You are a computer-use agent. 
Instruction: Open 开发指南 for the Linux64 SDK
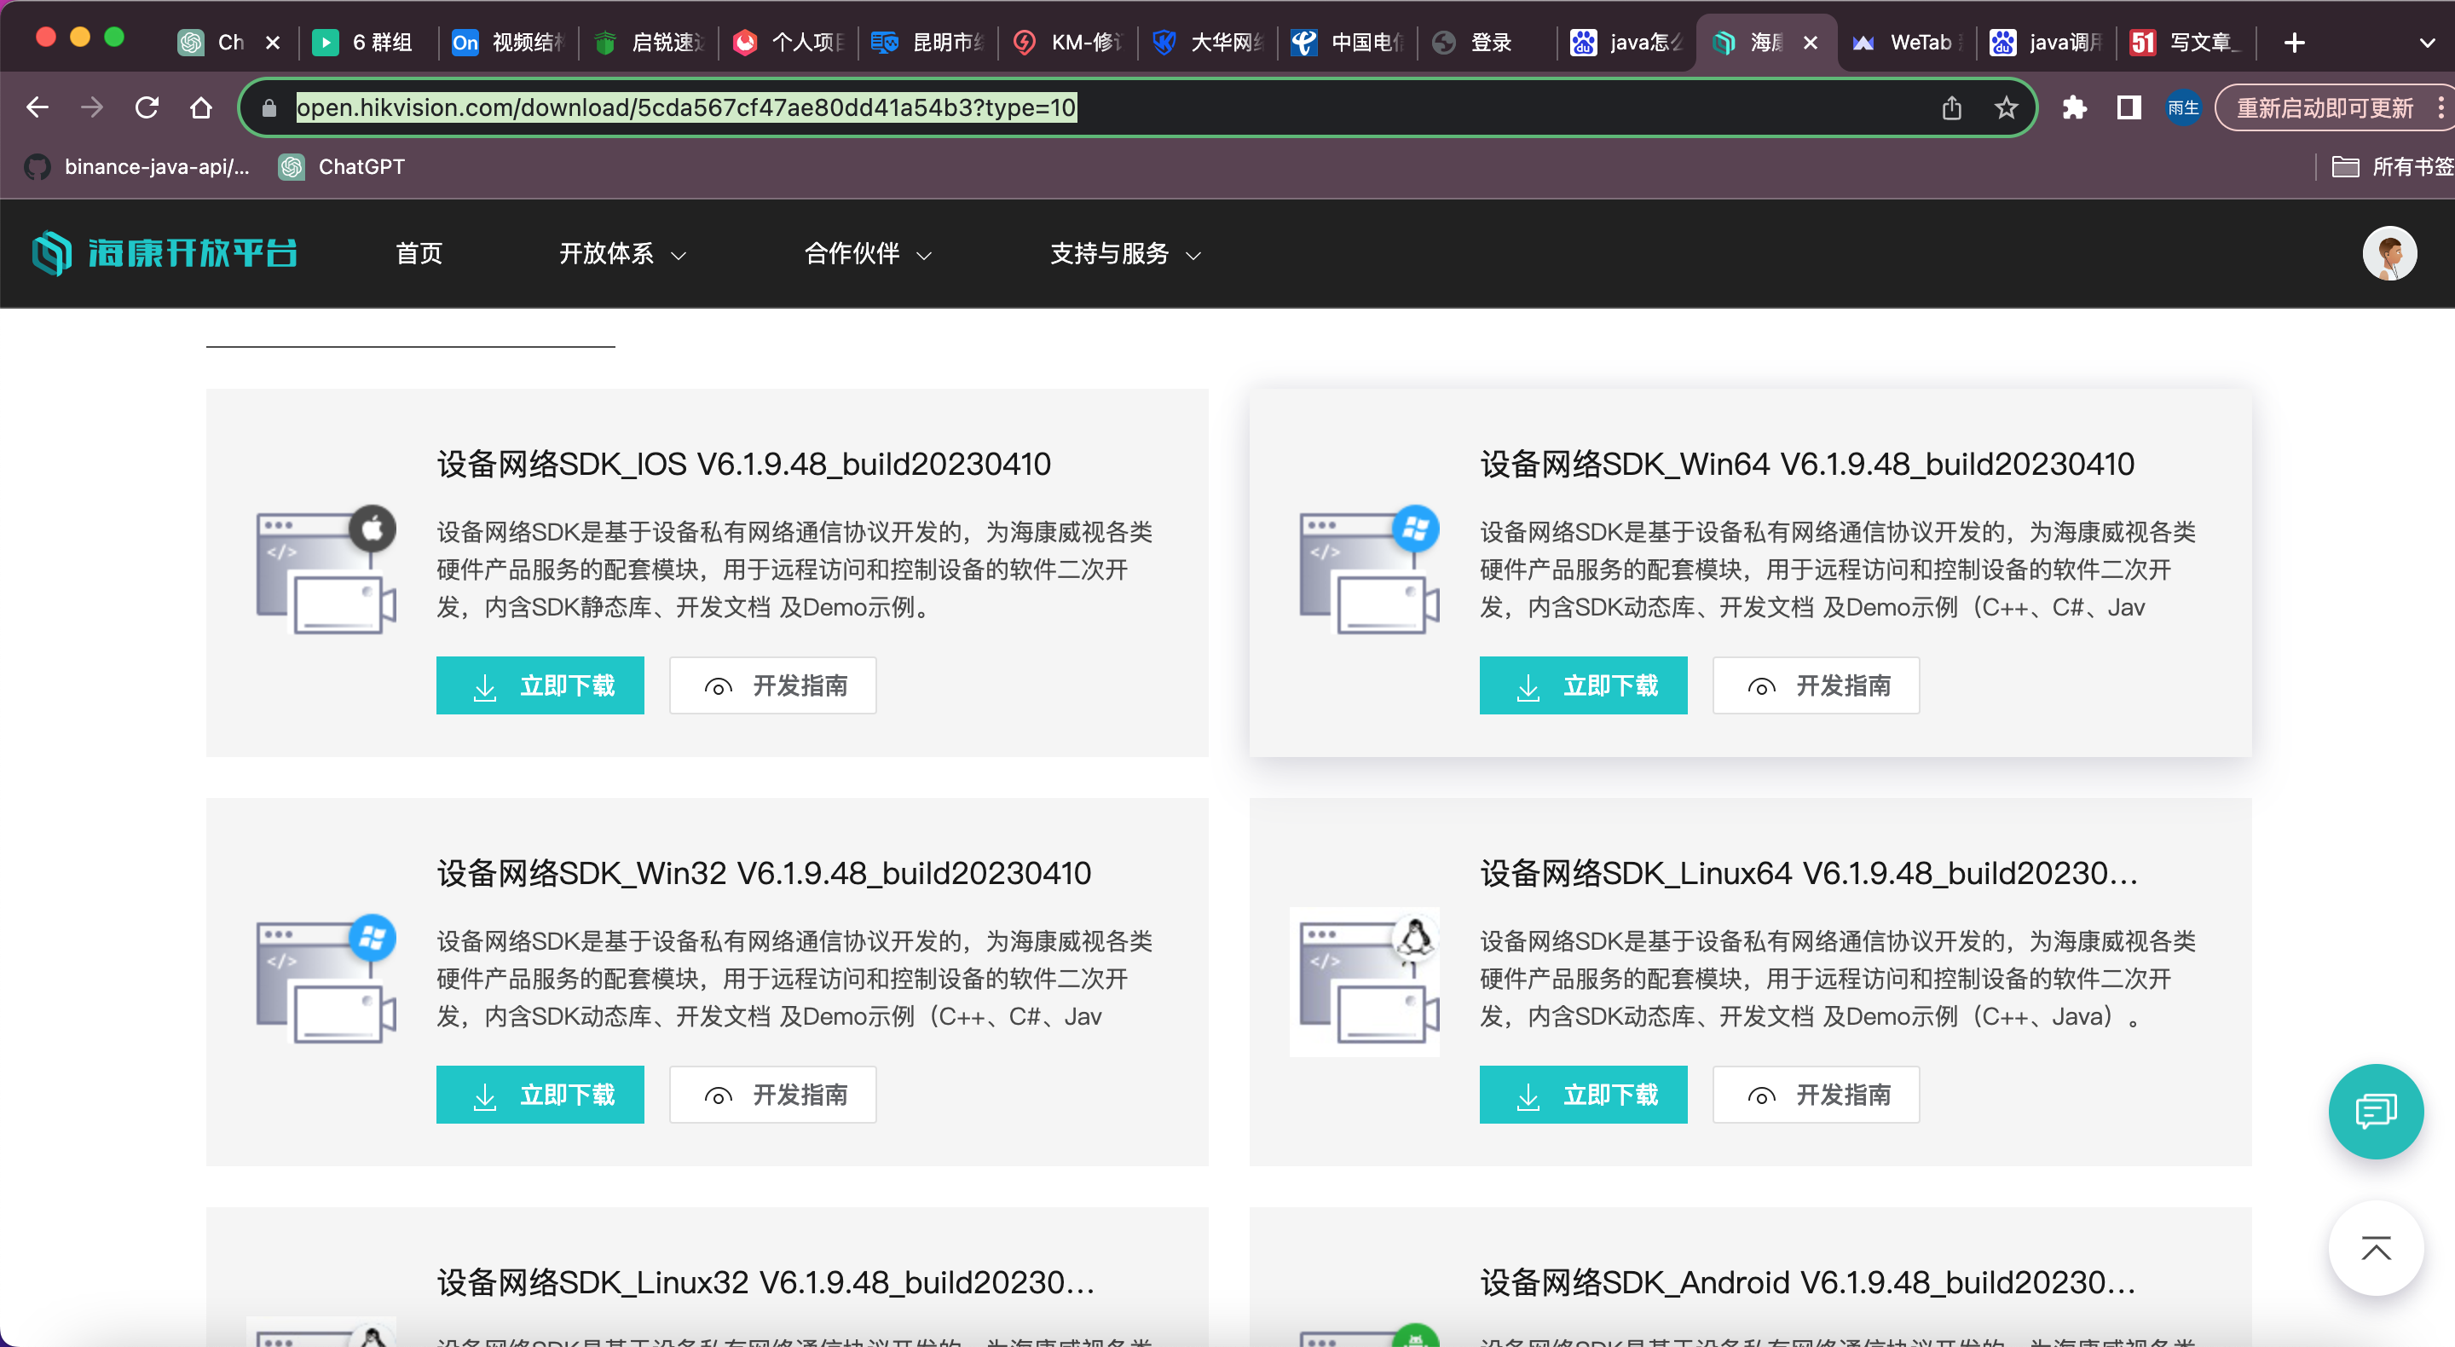coord(1816,1095)
